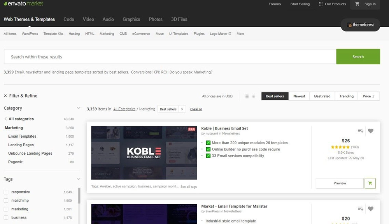This screenshot has width=389, height=224.
Task: Go back via All categories arrow
Action: tap(6, 119)
